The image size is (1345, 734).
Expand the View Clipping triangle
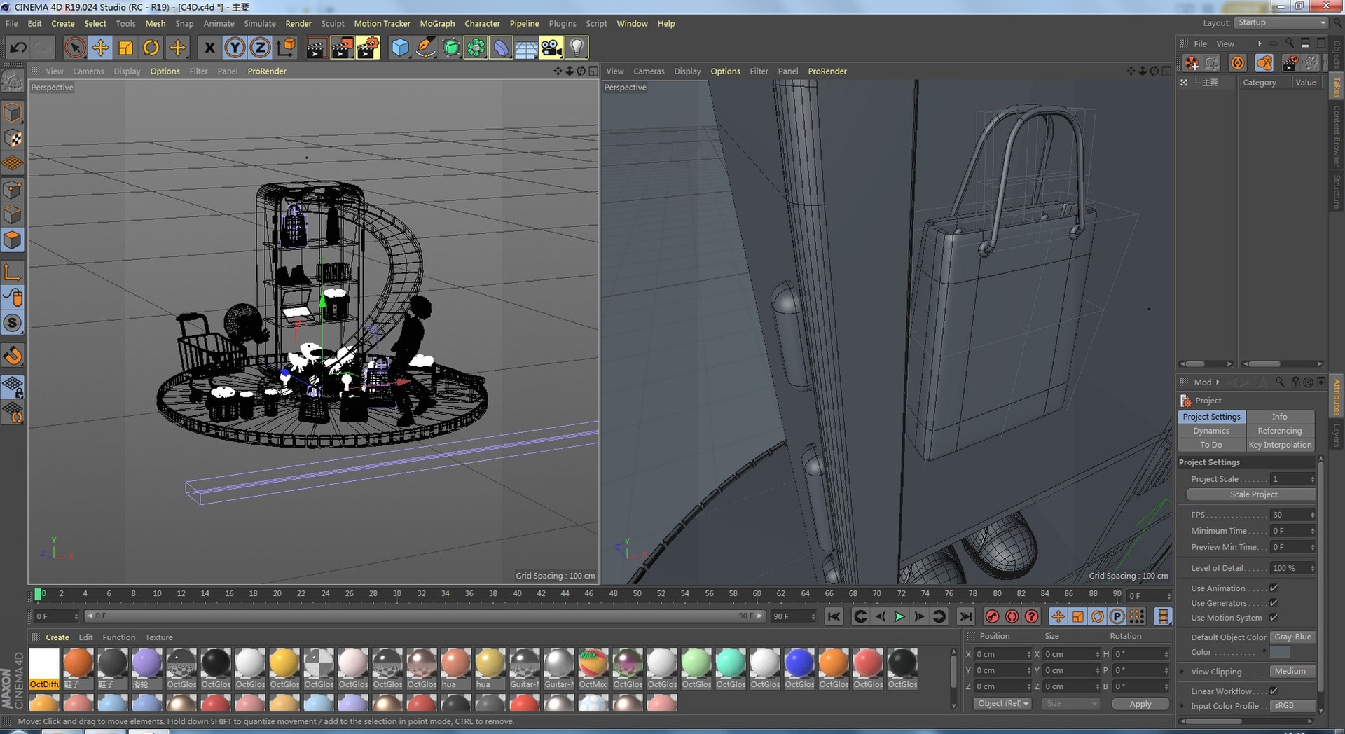coord(1182,672)
